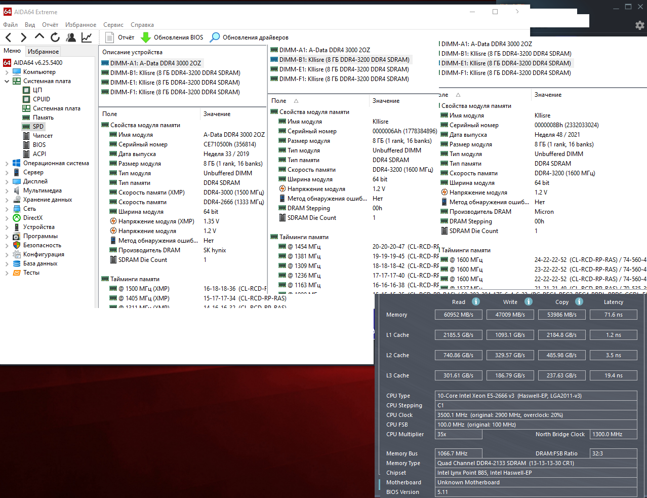The height and width of the screenshot is (498, 647).
Task: Click Обновления драйверов toolbar button
Action: click(249, 37)
